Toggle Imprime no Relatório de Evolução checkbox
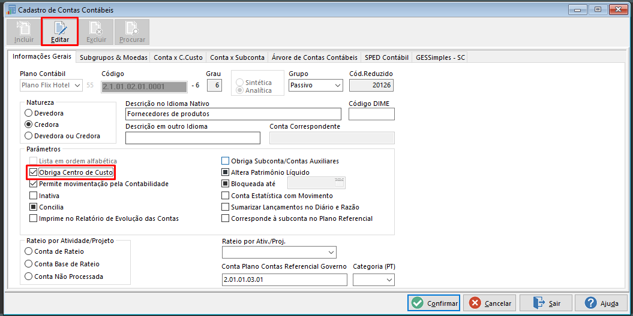Viewport: 633px width, 316px height. (x=33, y=218)
